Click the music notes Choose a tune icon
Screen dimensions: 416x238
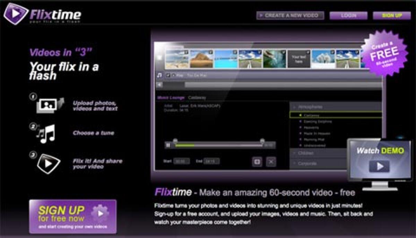pyautogui.click(x=46, y=134)
